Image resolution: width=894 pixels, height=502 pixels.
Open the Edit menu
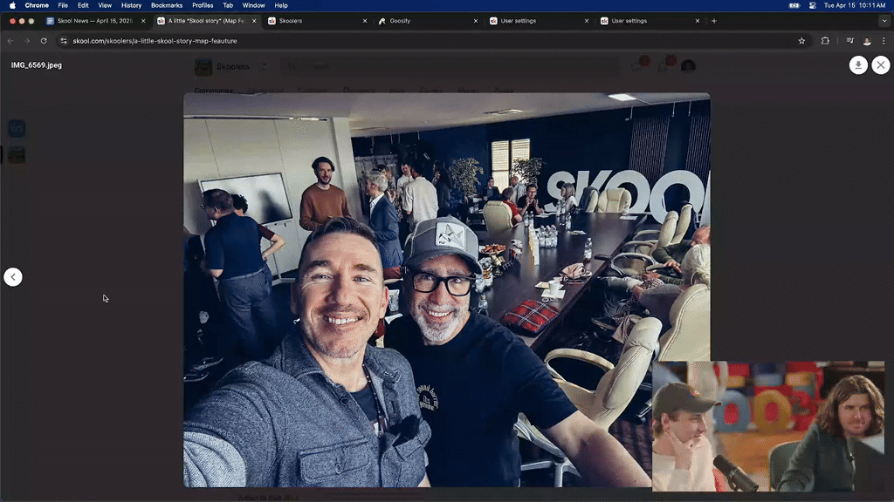coord(83,5)
